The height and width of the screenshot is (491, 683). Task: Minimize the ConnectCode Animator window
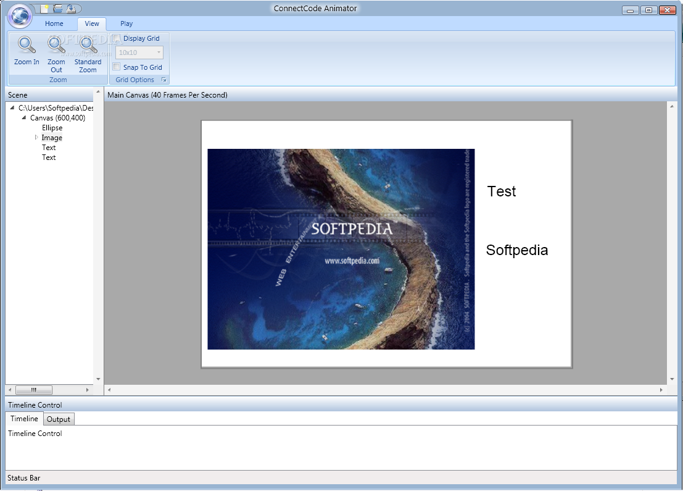coord(631,10)
